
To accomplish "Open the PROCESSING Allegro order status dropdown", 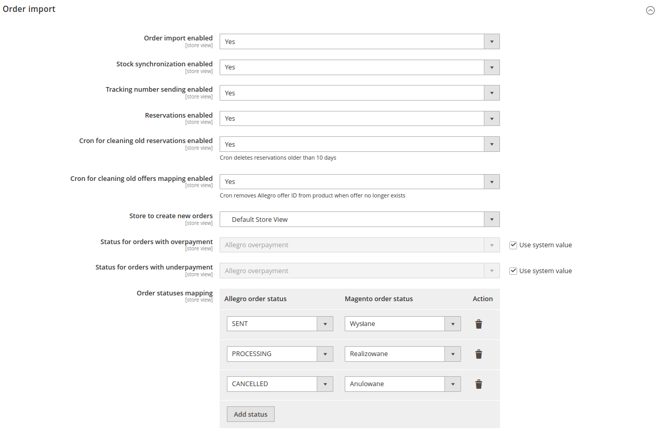I will point(280,354).
